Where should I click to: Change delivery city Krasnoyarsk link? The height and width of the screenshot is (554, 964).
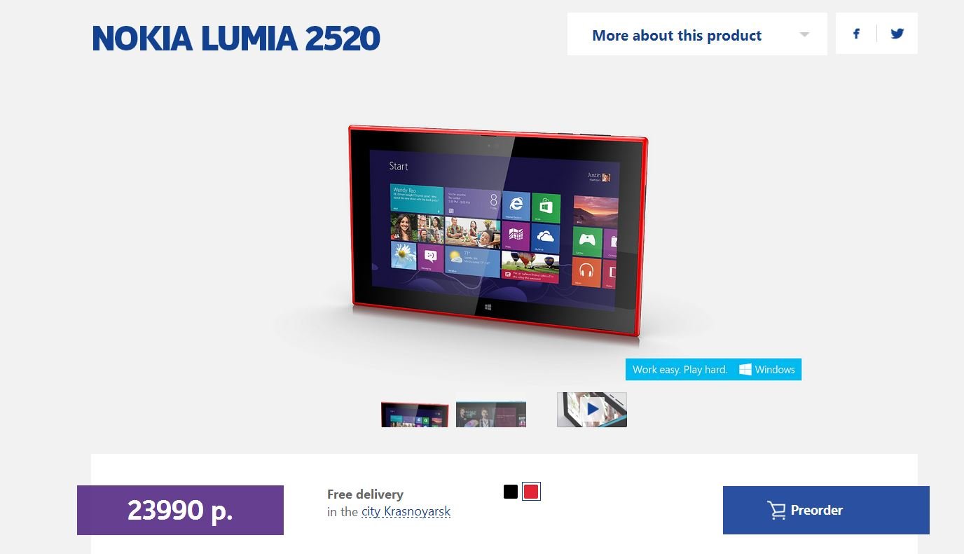[406, 512]
